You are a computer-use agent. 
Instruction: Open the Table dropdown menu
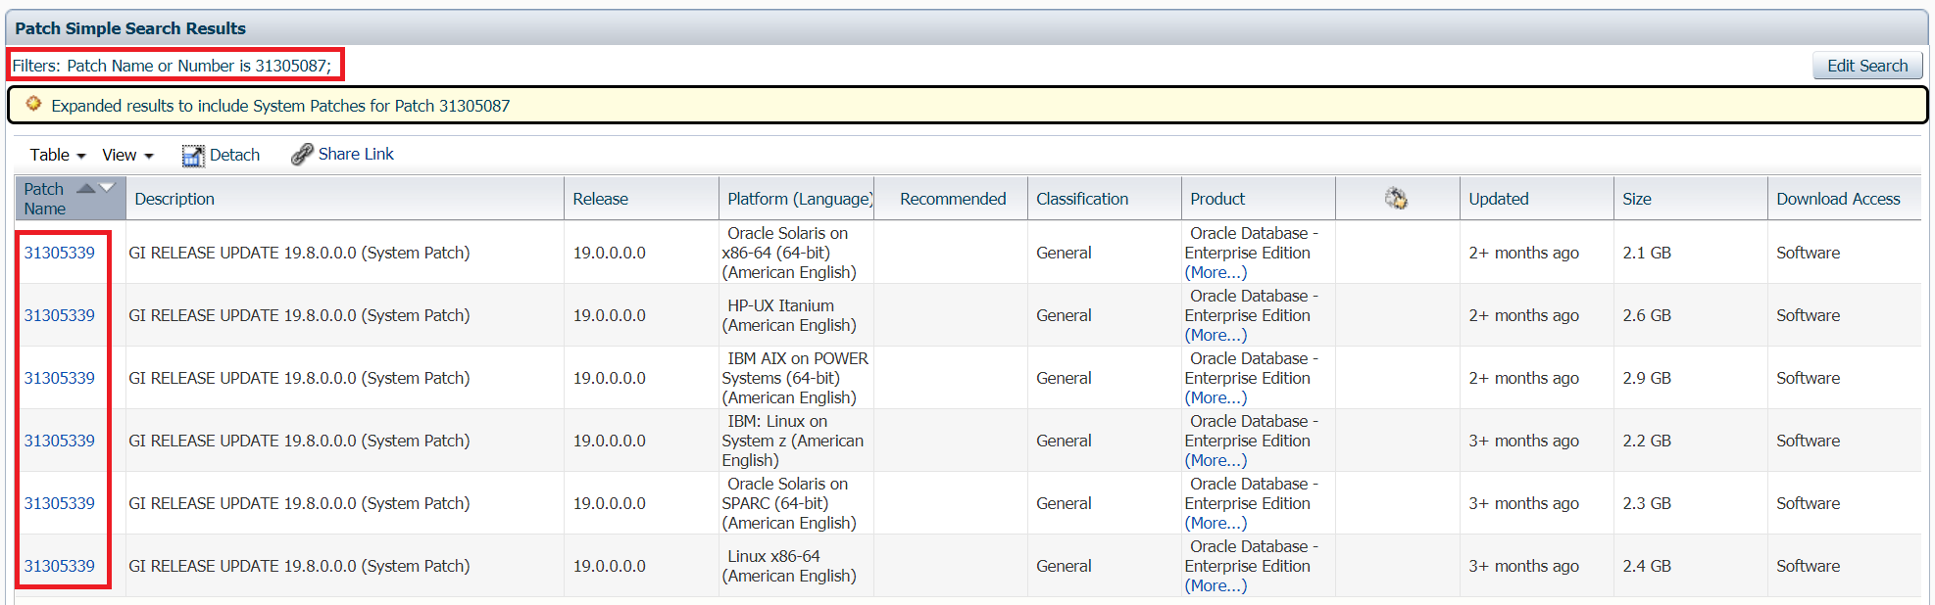[58, 155]
